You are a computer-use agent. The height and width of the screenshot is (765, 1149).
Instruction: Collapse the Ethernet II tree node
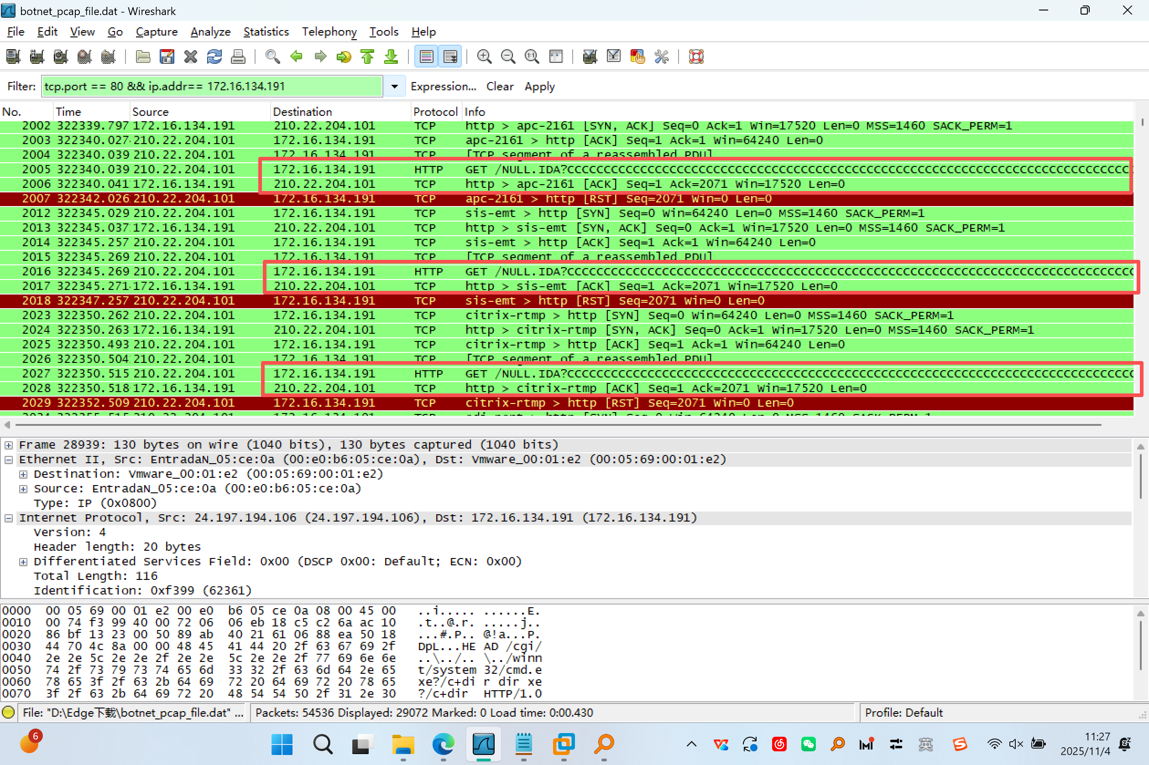click(9, 460)
